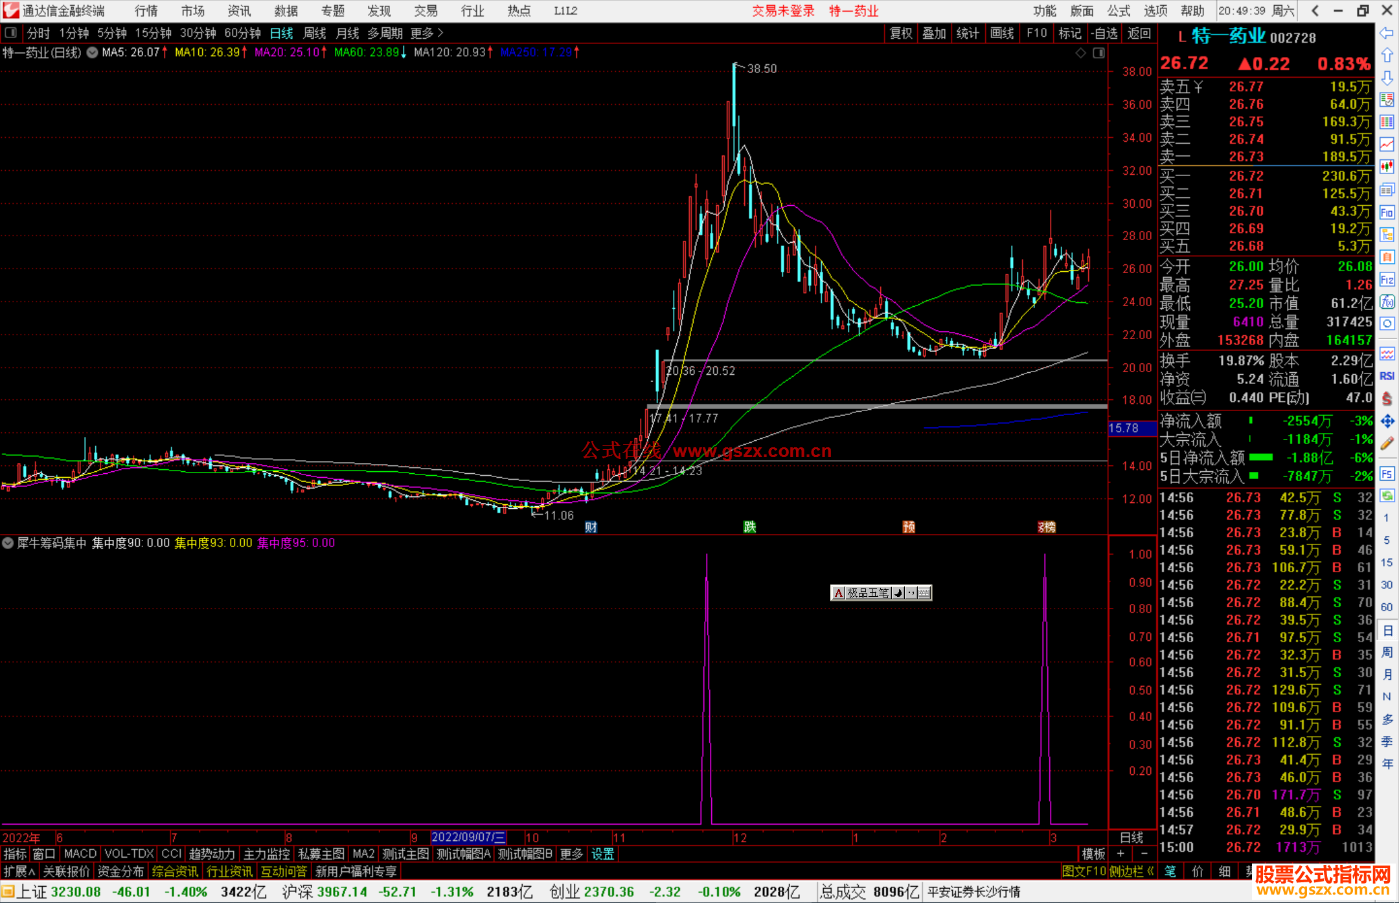
Task: Toggle the panel icon left of 分时
Action: pos(10,33)
